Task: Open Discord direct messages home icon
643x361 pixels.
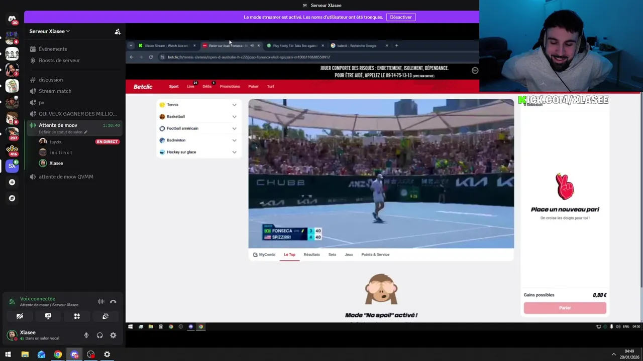Action: [12, 19]
